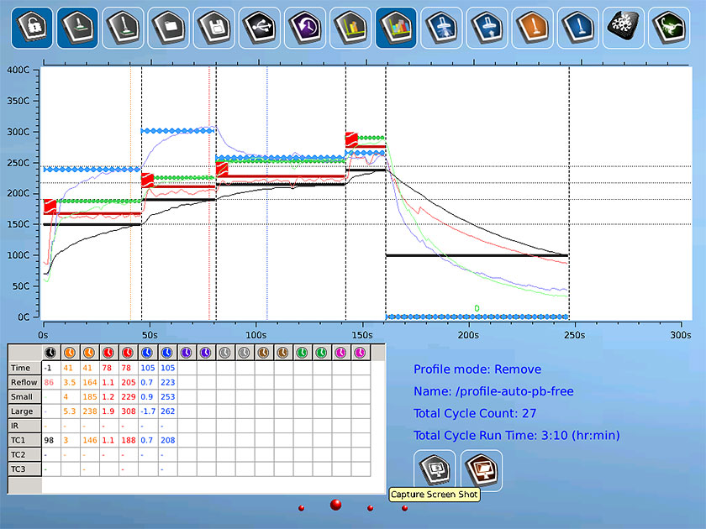Click the orange clock icon above the 3.5 column
This screenshot has height=529, width=706.
tap(69, 353)
